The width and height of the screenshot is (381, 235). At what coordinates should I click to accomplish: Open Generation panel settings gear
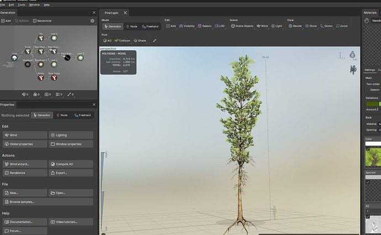click(92, 21)
